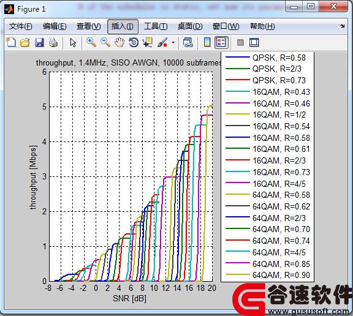Viewport: 353px width, 316px height.
Task: Open the 编辑(E) menu
Action: [55, 26]
